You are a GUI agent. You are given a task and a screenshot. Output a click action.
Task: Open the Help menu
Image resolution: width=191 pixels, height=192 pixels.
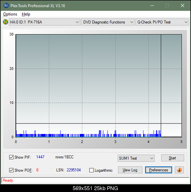pyautogui.click(x=26, y=14)
